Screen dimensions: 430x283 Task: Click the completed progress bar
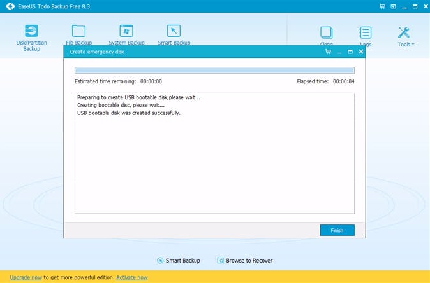point(214,70)
